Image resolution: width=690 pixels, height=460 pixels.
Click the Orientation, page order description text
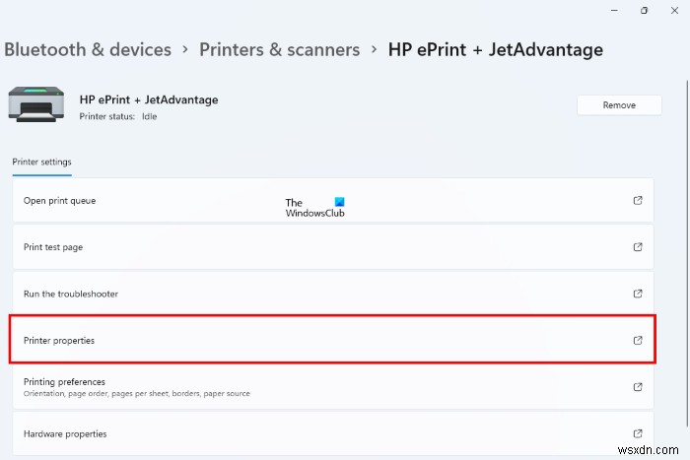(136, 394)
